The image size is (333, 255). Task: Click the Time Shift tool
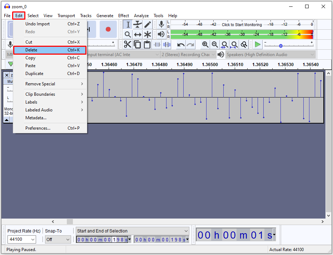(x=138, y=34)
